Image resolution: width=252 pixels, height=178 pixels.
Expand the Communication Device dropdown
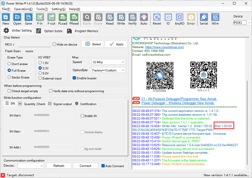pyautogui.click(x=31, y=166)
